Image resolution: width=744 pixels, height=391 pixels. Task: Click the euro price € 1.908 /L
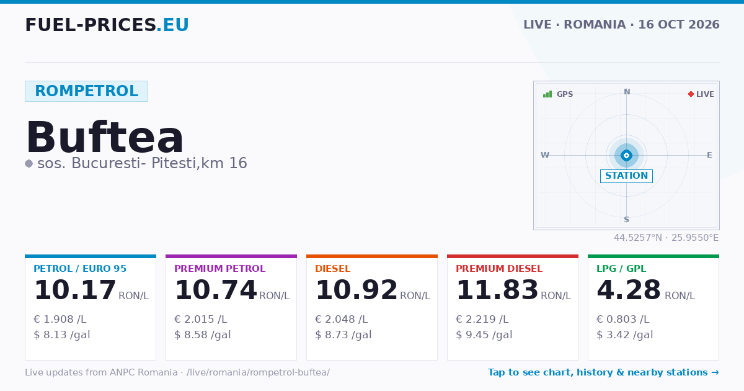pyautogui.click(x=60, y=320)
